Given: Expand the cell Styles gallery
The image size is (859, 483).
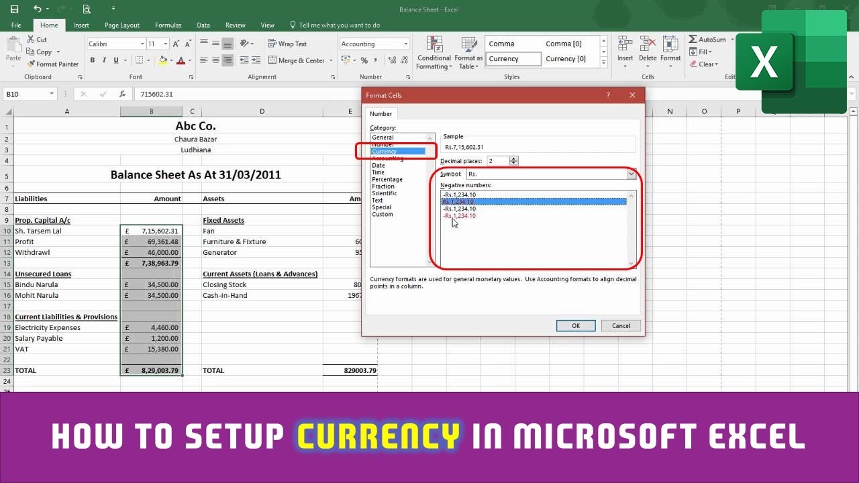Looking at the screenshot, I should [604, 63].
